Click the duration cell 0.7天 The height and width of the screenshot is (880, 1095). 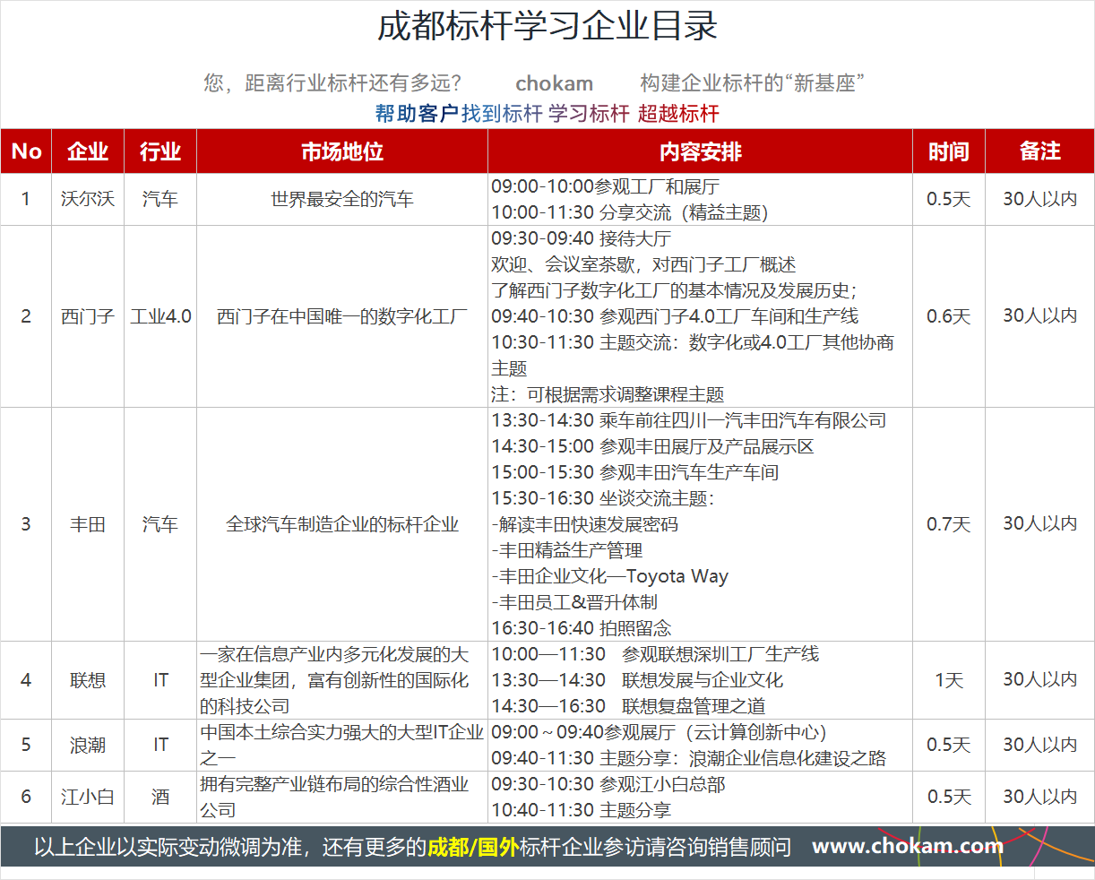pos(949,524)
